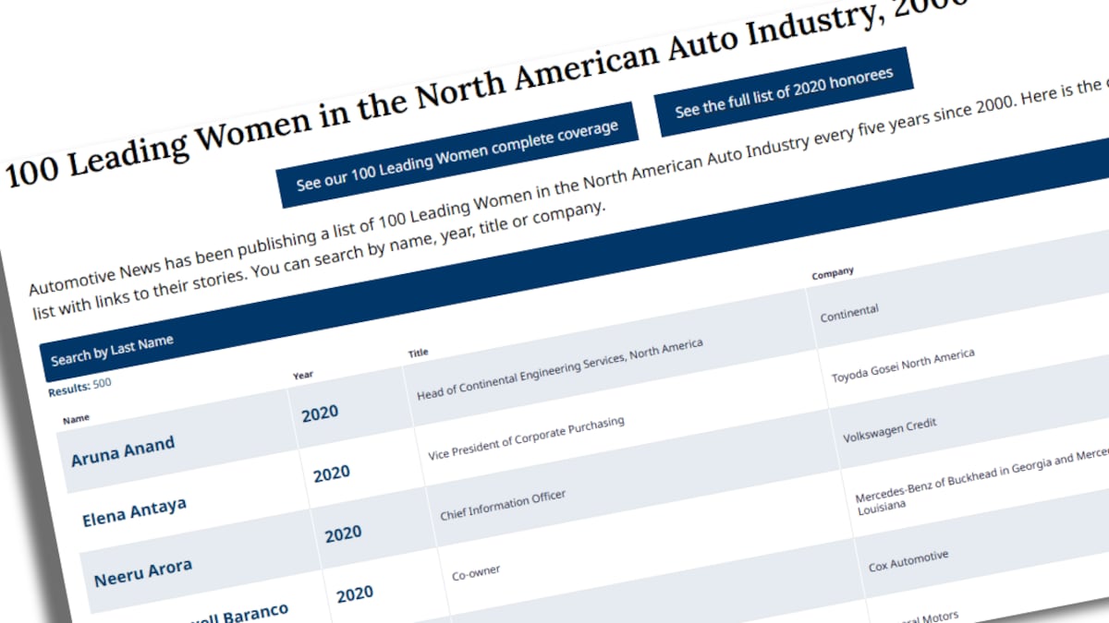Viewport: 1109px width, 623px height.
Task: Click the 'Cox Automotive' company cell
Action: [908, 560]
